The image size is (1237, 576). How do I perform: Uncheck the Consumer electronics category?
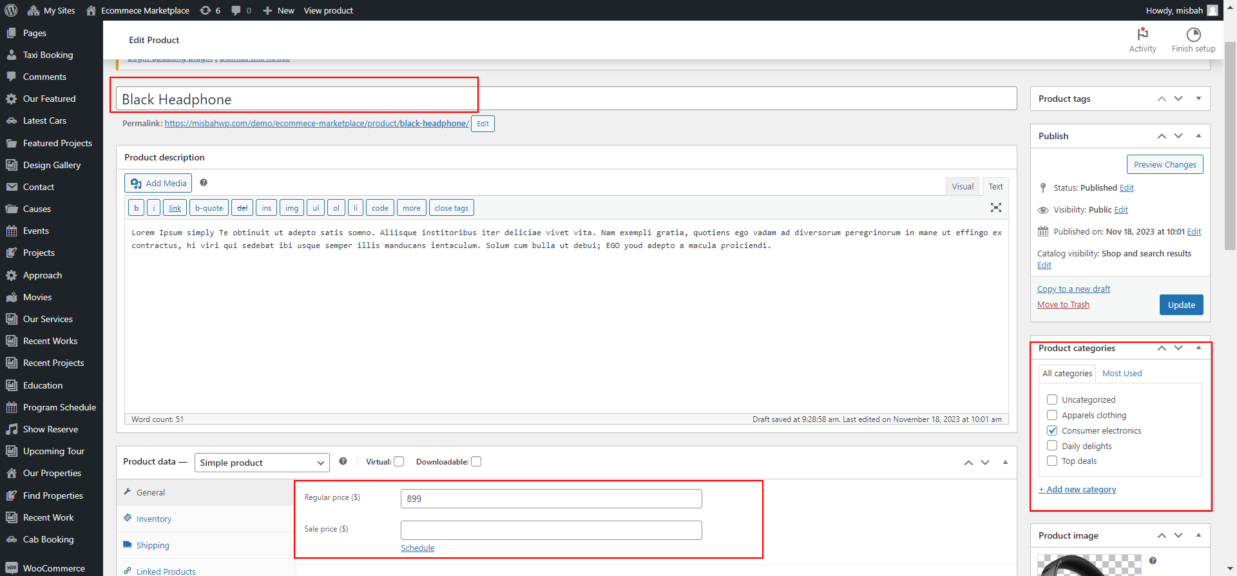point(1052,430)
